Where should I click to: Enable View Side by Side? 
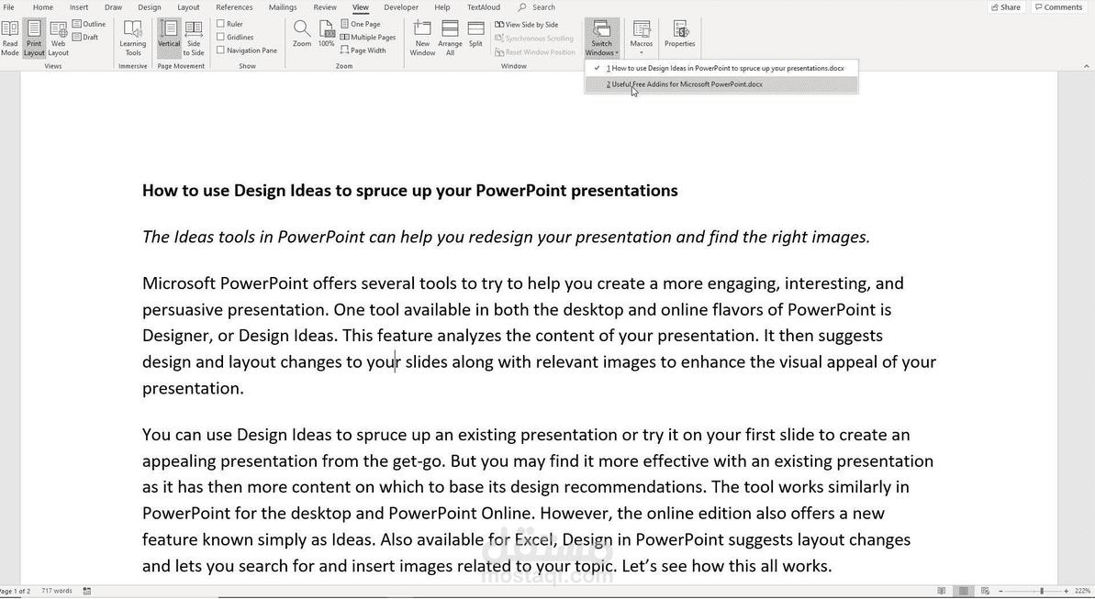527,25
